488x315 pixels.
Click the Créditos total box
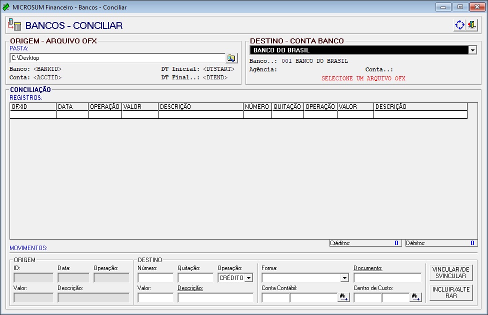pyautogui.click(x=365, y=243)
